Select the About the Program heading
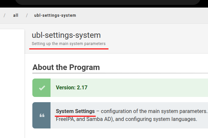 click(66, 68)
